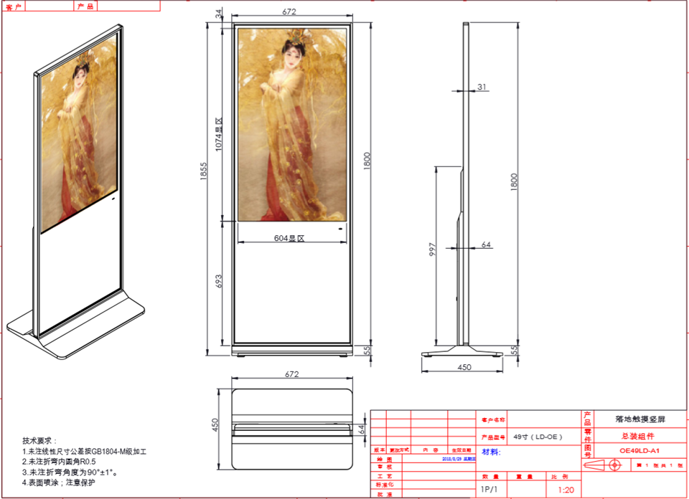This screenshot has height=499, width=689.
Task: Click the '版本' revision header
Action: [x=379, y=450]
